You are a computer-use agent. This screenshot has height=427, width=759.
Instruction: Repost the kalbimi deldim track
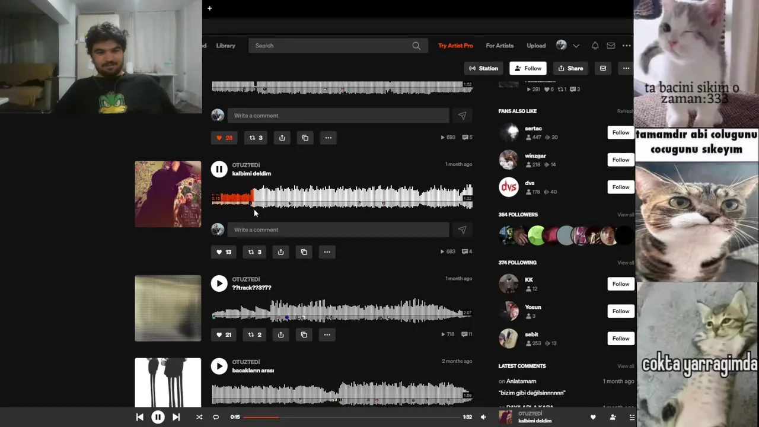pos(255,252)
